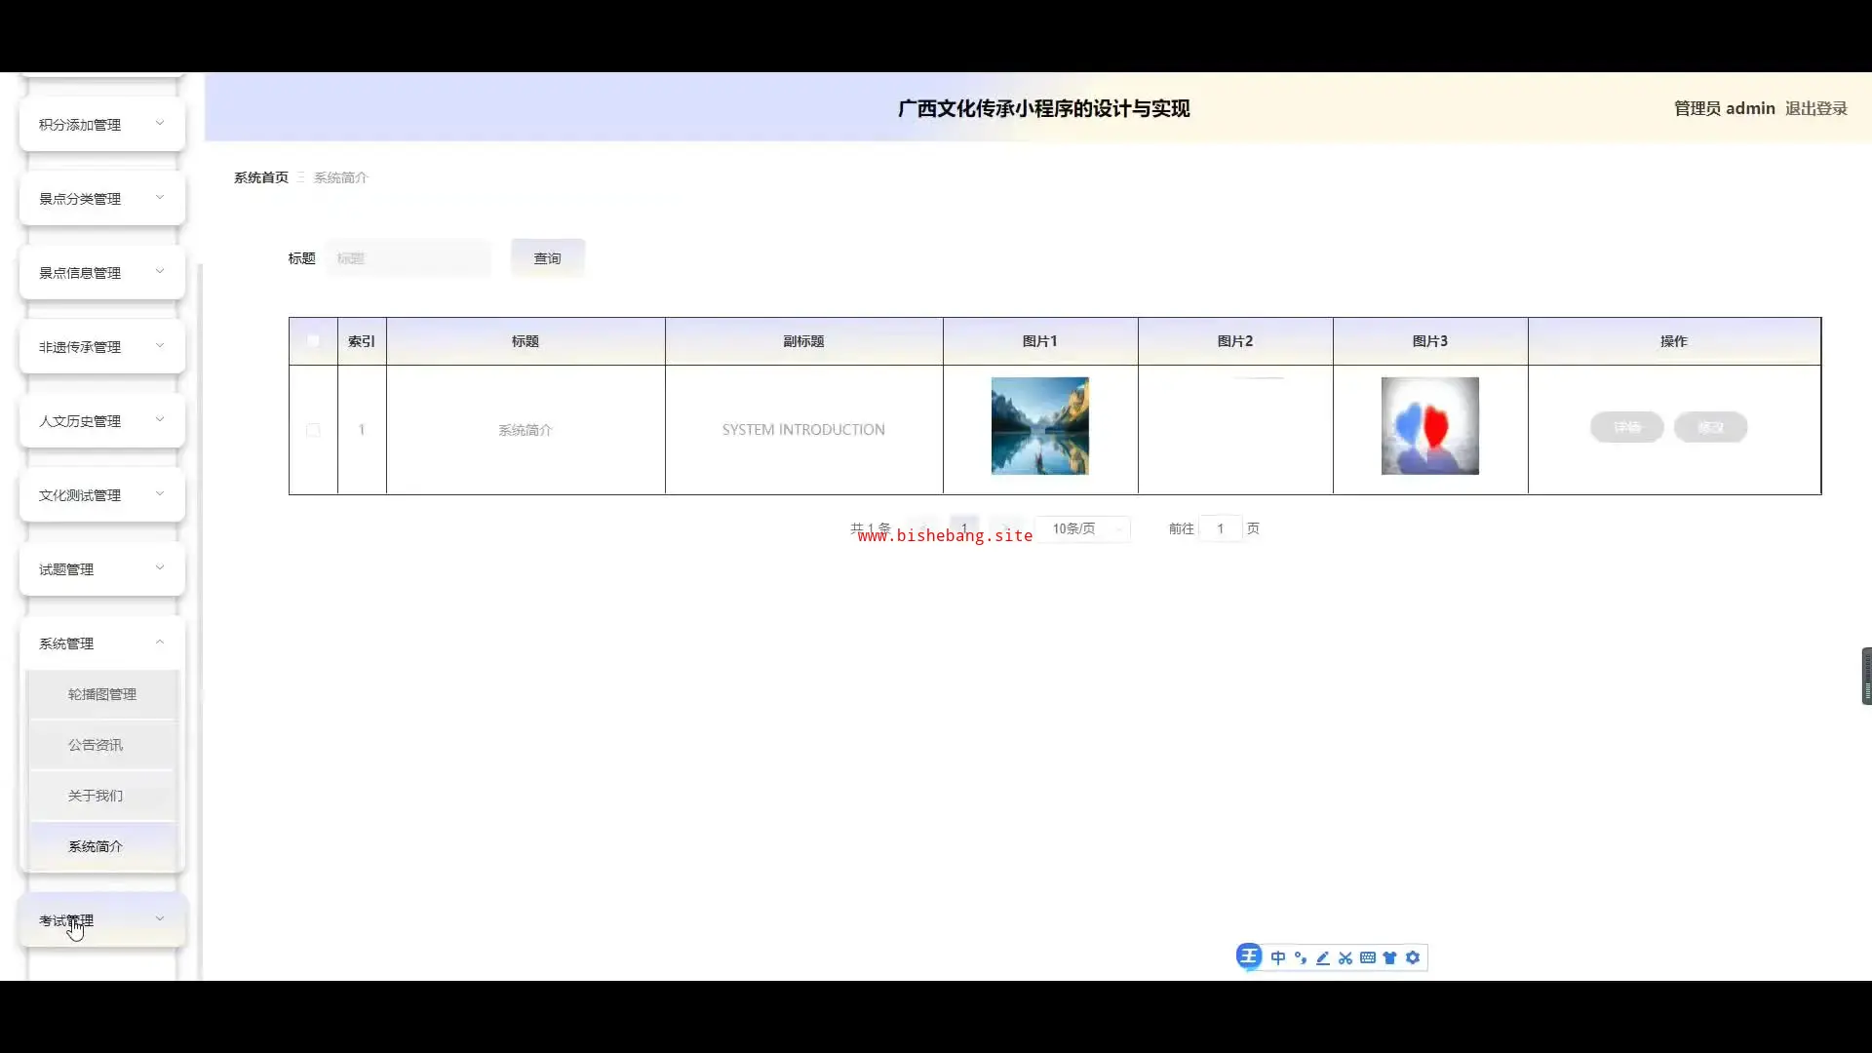Image resolution: width=1872 pixels, height=1053 pixels.
Task: Tick the select-all checkbox in table header
Action: [313, 341]
